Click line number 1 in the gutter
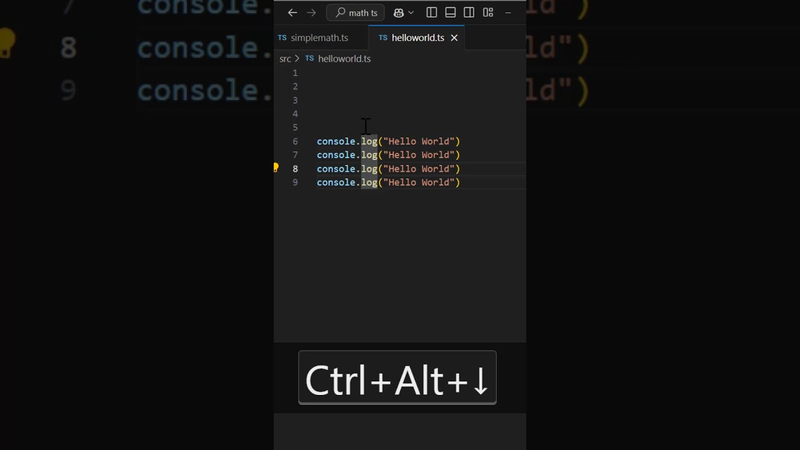 (296, 73)
